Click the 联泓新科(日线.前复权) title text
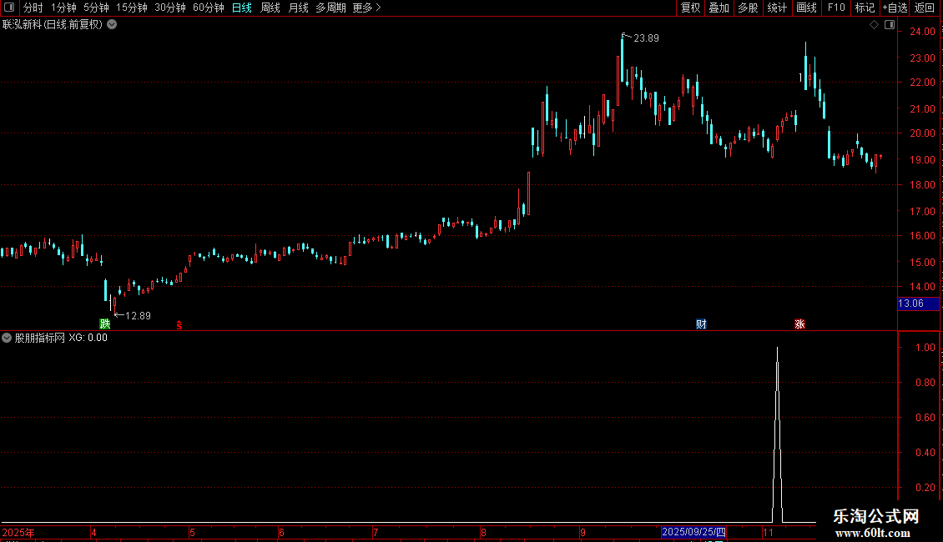The width and height of the screenshot is (943, 542). pos(53,25)
